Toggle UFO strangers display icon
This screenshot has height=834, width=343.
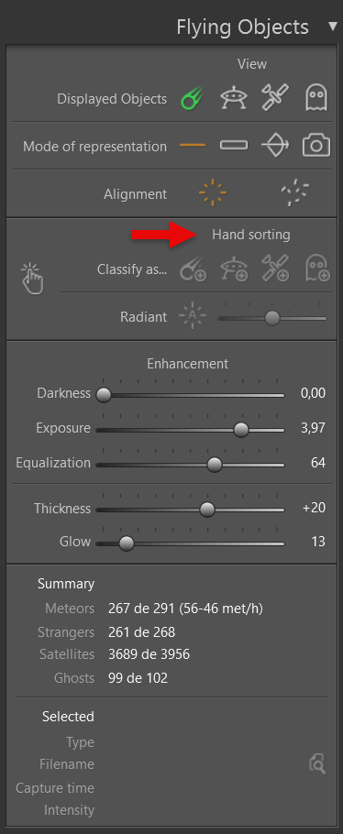pyautogui.click(x=234, y=99)
